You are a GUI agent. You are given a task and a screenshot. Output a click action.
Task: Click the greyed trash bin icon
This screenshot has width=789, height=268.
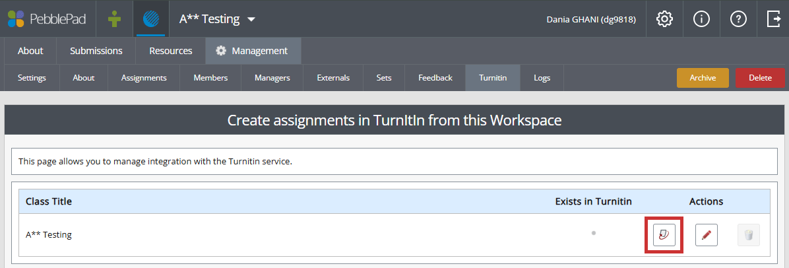click(748, 235)
